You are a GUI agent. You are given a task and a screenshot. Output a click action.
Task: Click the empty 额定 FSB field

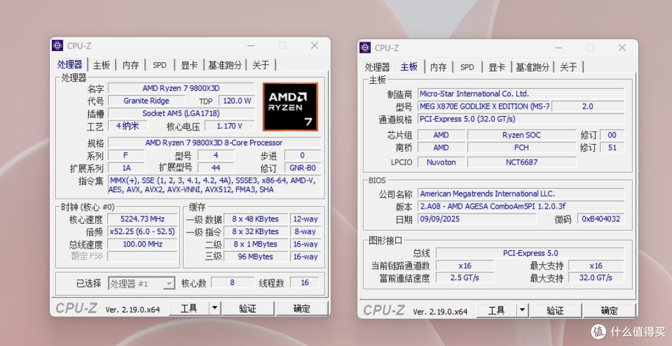click(x=142, y=257)
